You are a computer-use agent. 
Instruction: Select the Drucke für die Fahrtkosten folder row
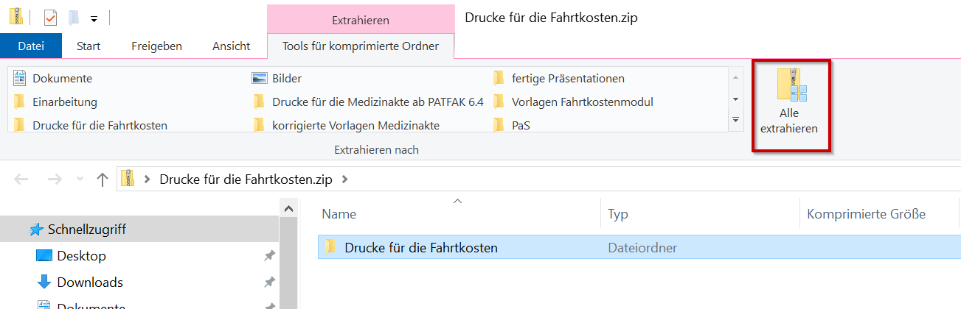tap(420, 248)
